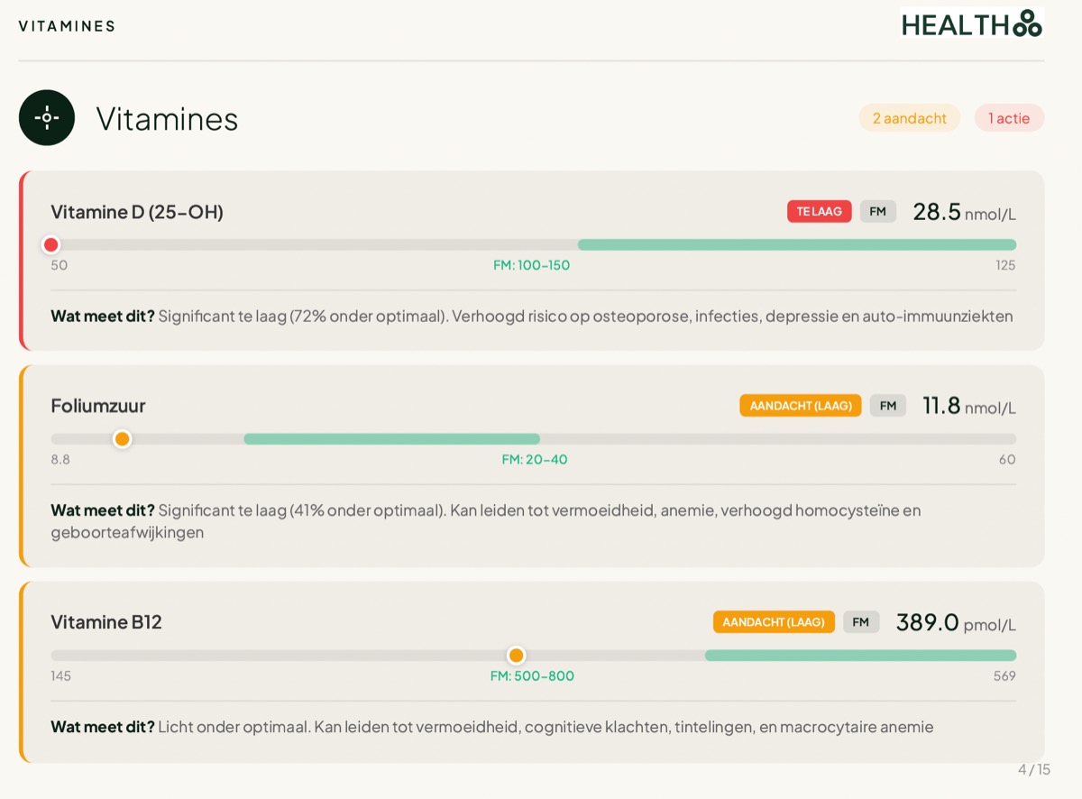The height and width of the screenshot is (799, 1082).
Task: Click the FM tag beside Vitamine B12
Action: point(861,622)
